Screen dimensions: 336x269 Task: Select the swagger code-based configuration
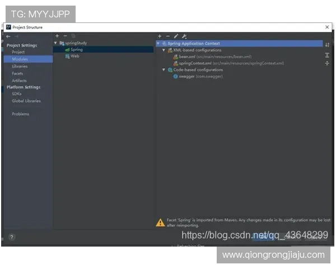point(186,76)
